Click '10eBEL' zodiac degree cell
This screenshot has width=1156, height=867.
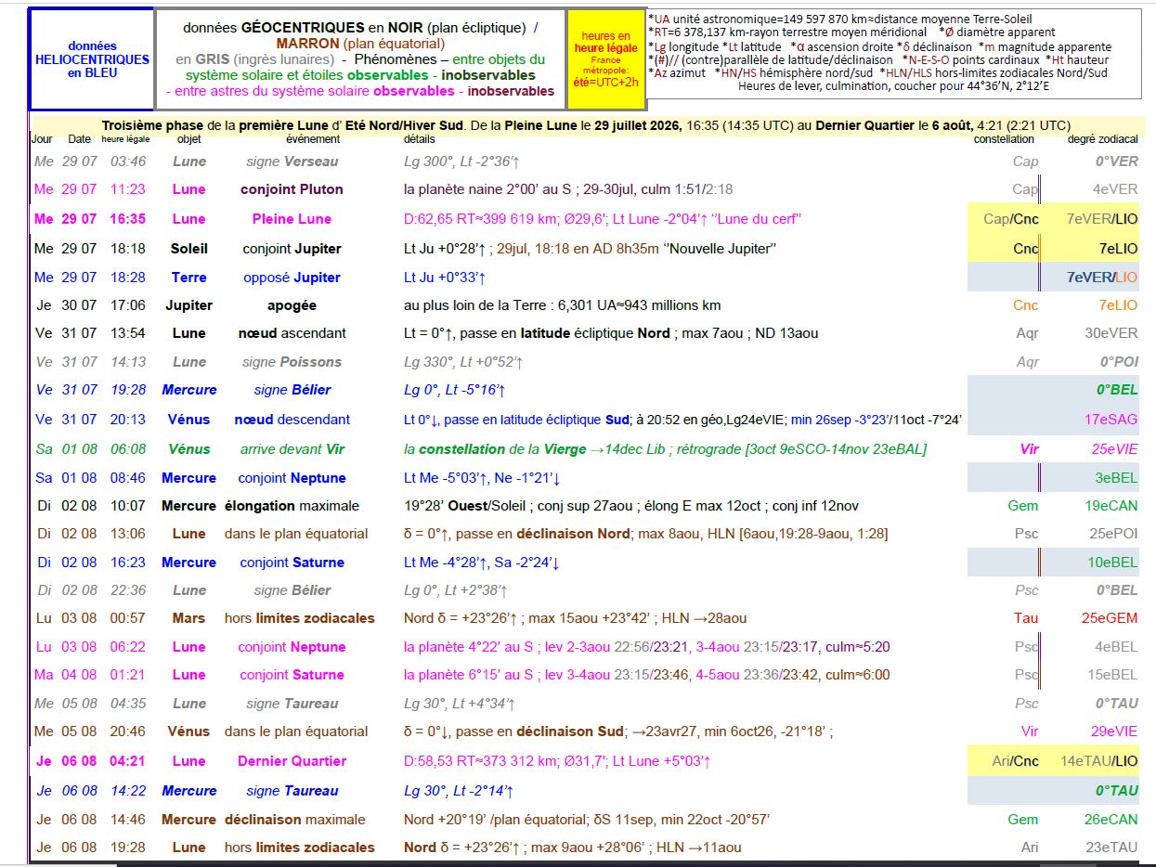pyautogui.click(x=1112, y=563)
